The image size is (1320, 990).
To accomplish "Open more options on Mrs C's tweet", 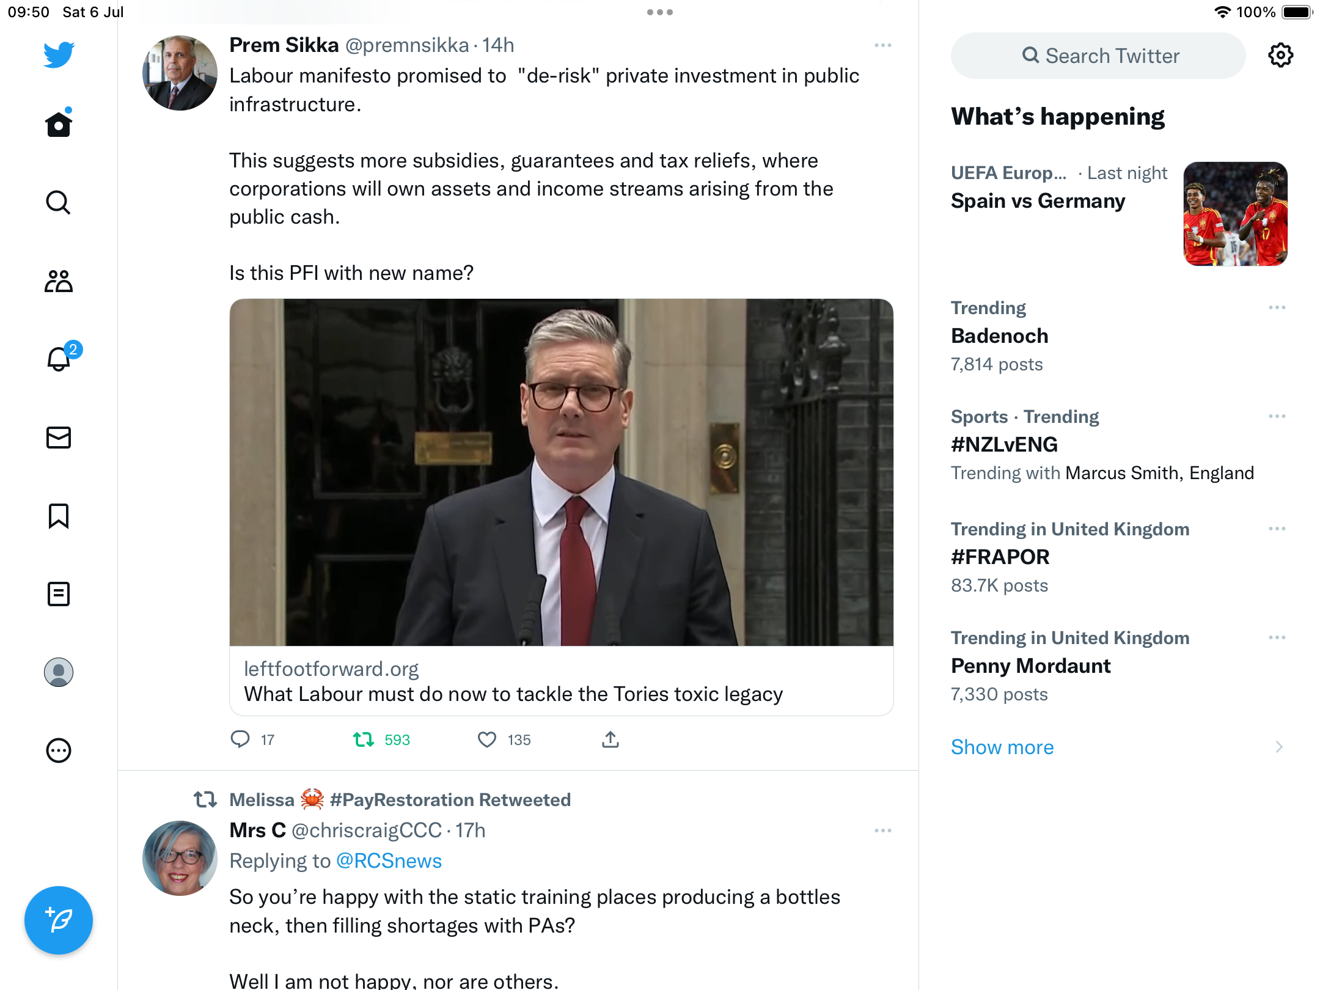I will 883,831.
